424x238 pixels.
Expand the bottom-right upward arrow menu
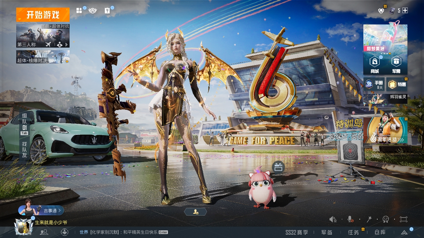tap(404, 232)
